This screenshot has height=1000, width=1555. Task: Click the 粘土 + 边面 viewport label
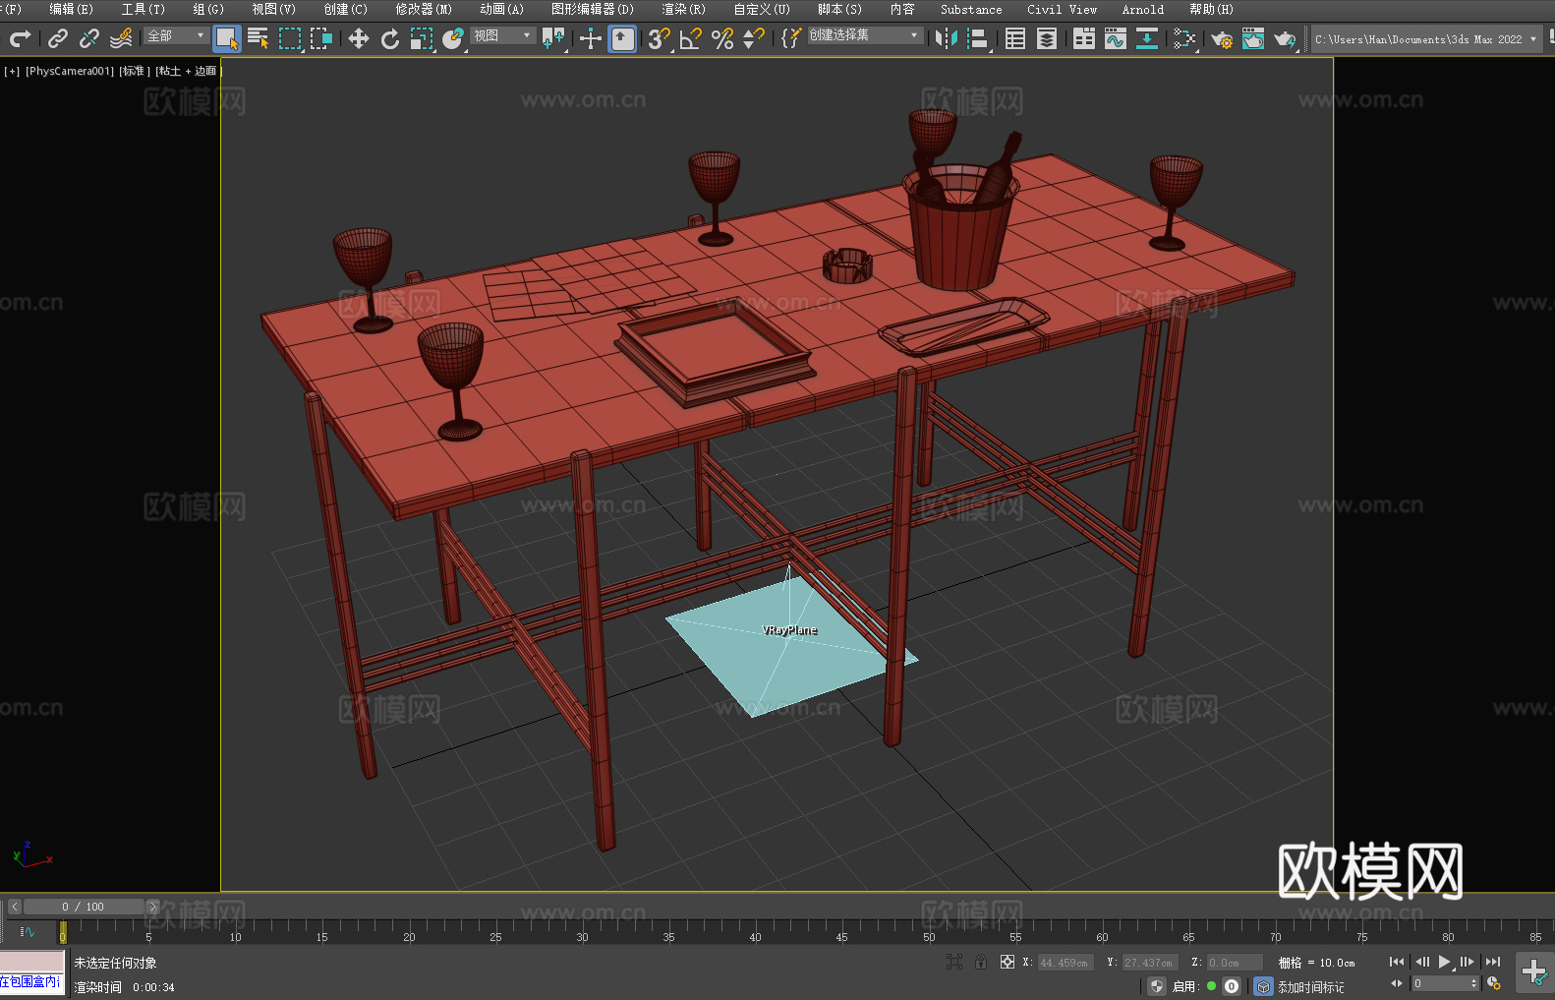[188, 71]
